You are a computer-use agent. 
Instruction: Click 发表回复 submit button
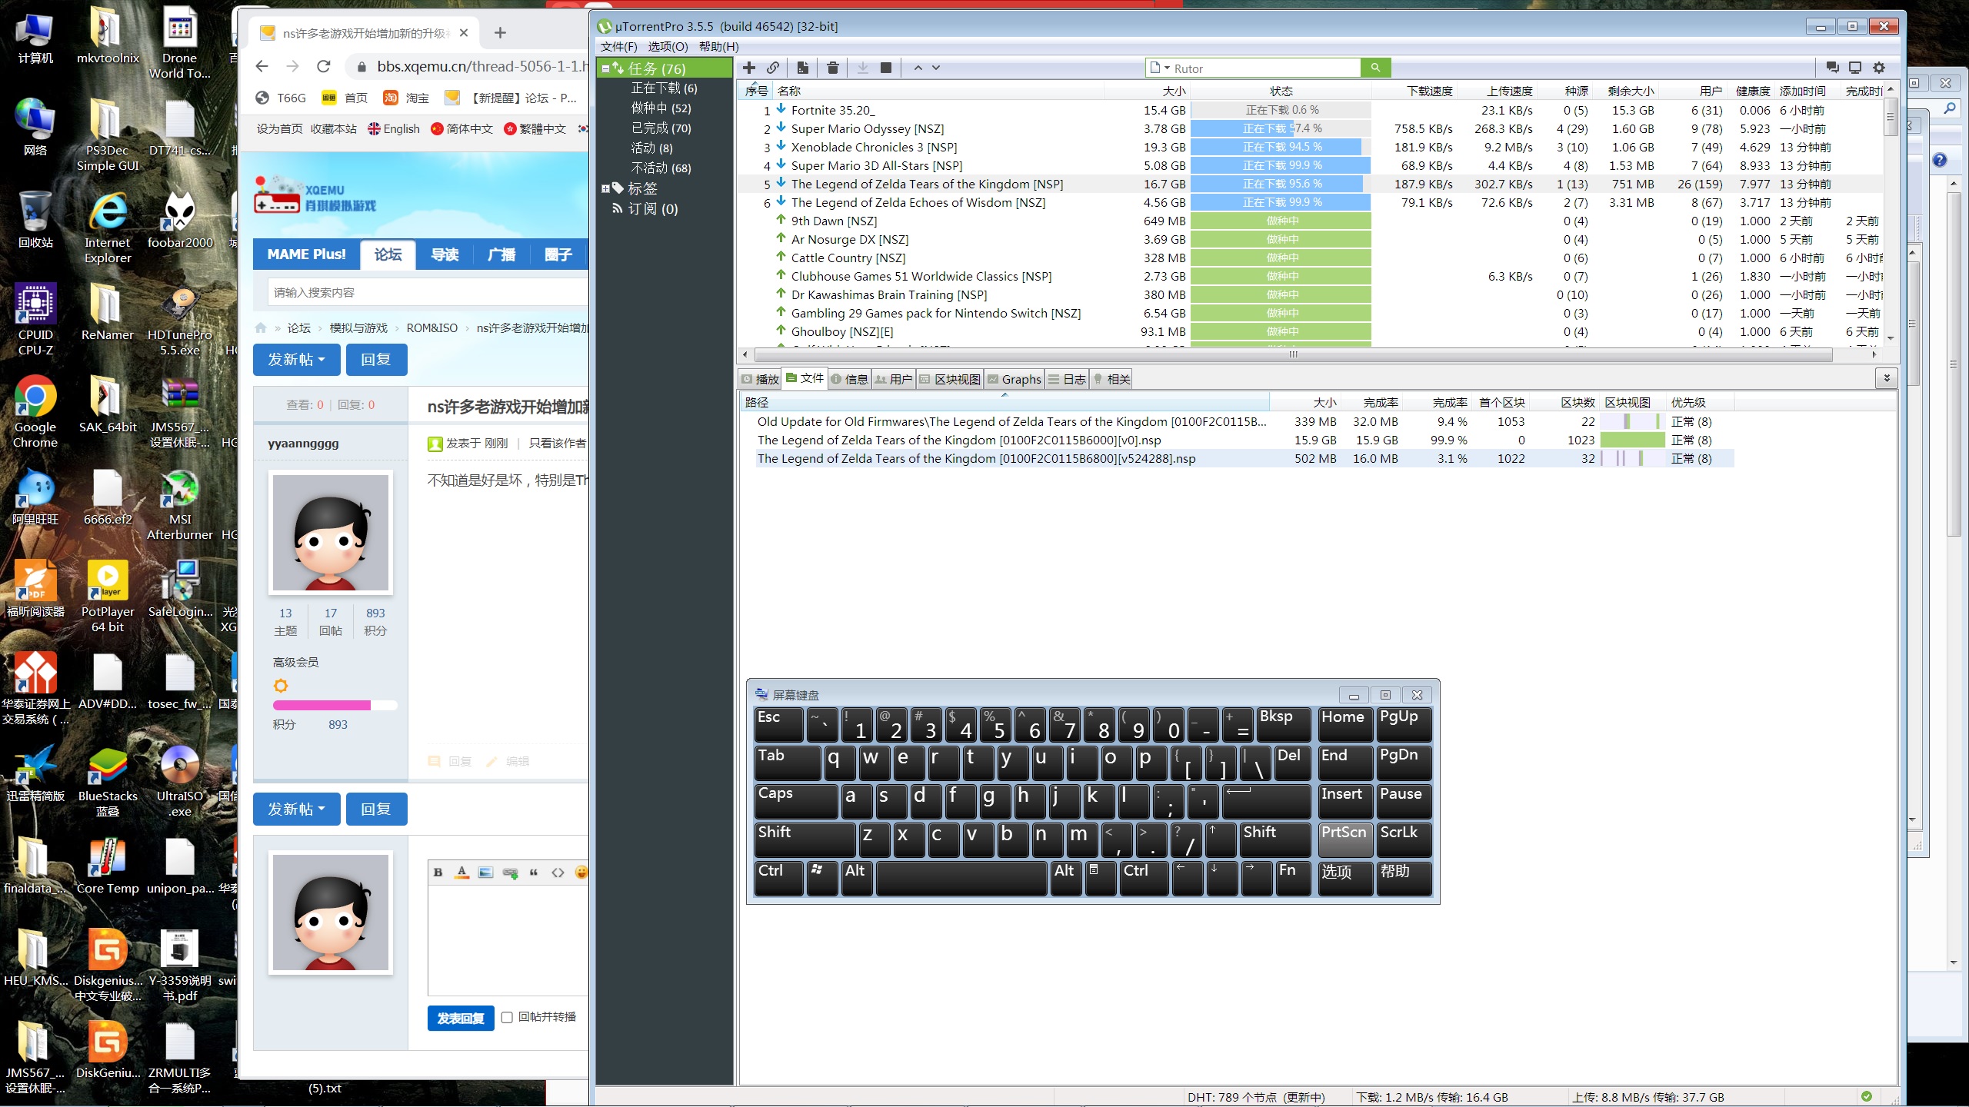tap(461, 1018)
